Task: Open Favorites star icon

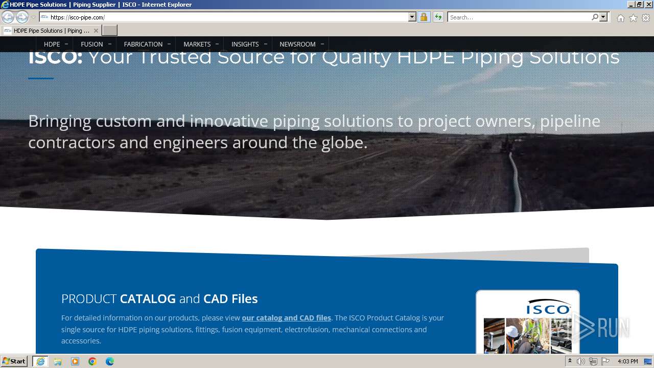Action: pyautogui.click(x=633, y=18)
